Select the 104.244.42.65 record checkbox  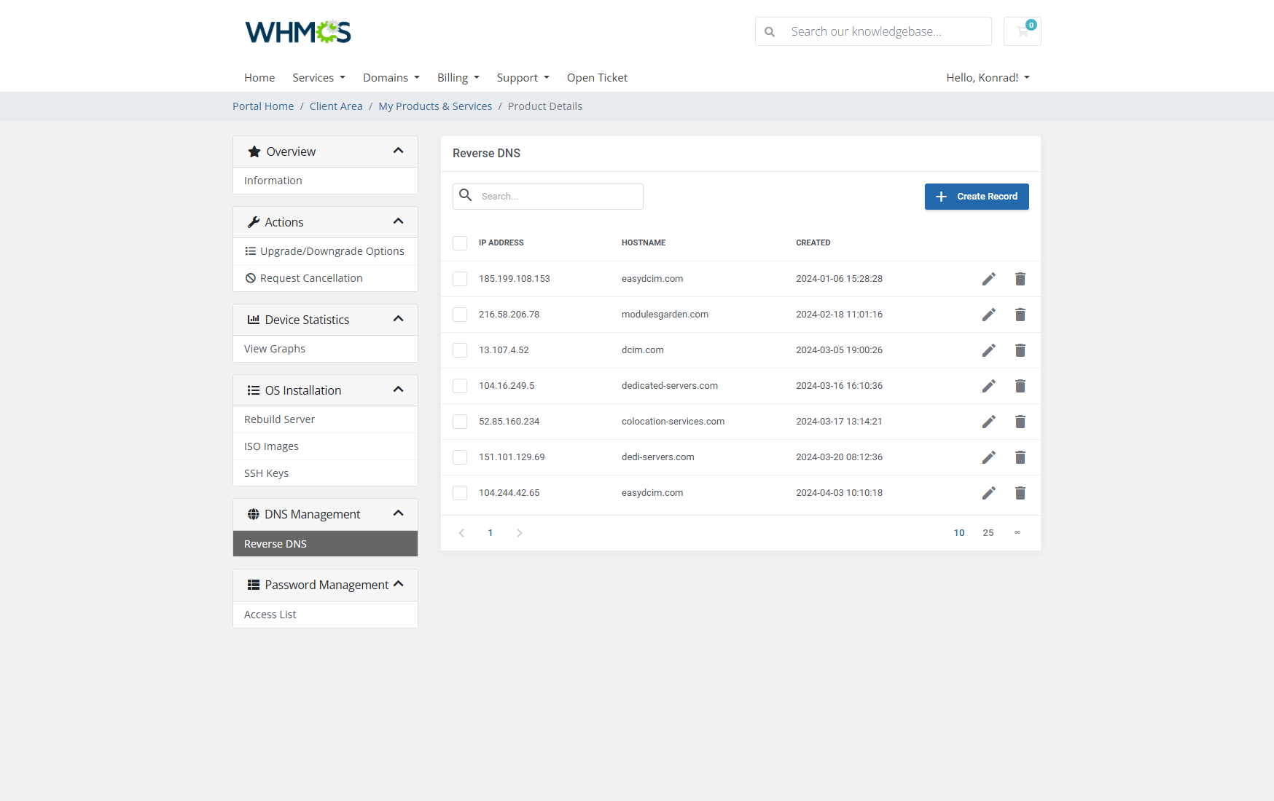[460, 493]
